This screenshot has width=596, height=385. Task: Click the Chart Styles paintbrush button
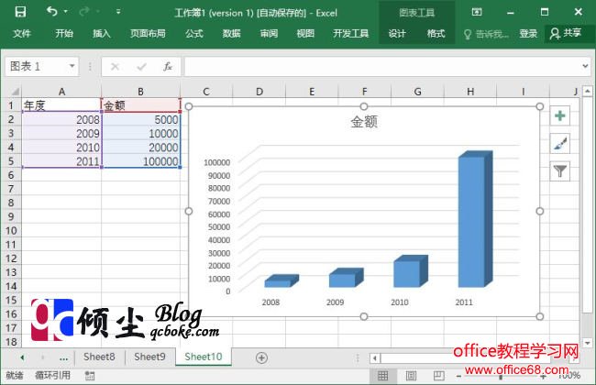click(x=560, y=144)
